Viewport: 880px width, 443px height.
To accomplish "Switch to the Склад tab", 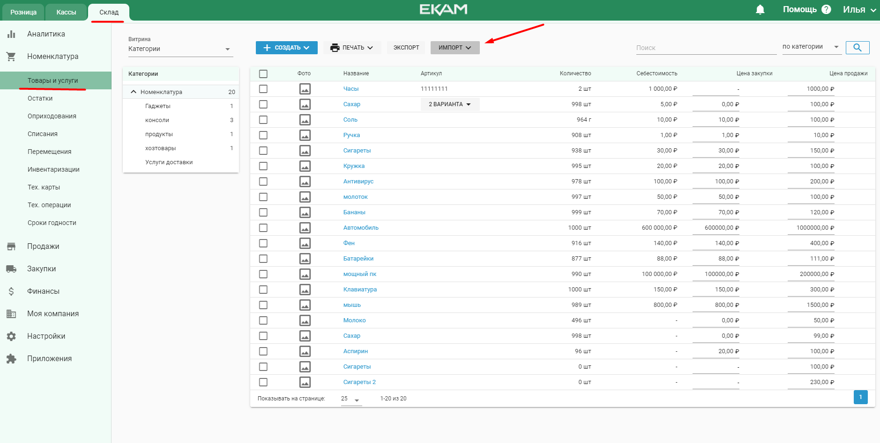I will point(109,12).
